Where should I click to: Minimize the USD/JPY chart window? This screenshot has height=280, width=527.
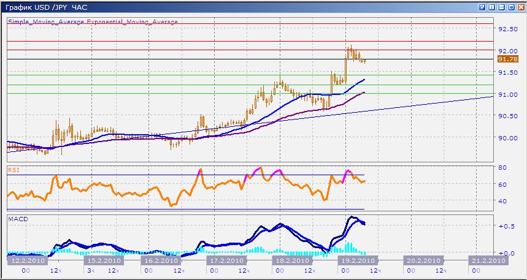tap(501, 7)
